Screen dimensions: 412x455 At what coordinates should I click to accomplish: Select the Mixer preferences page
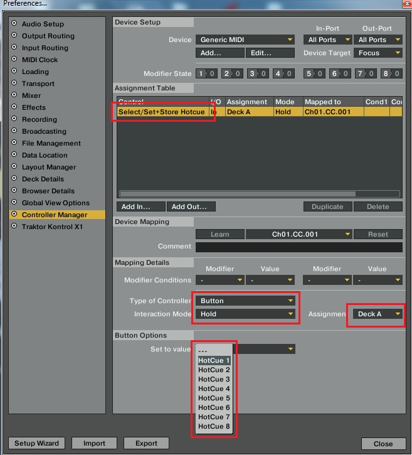coord(31,95)
